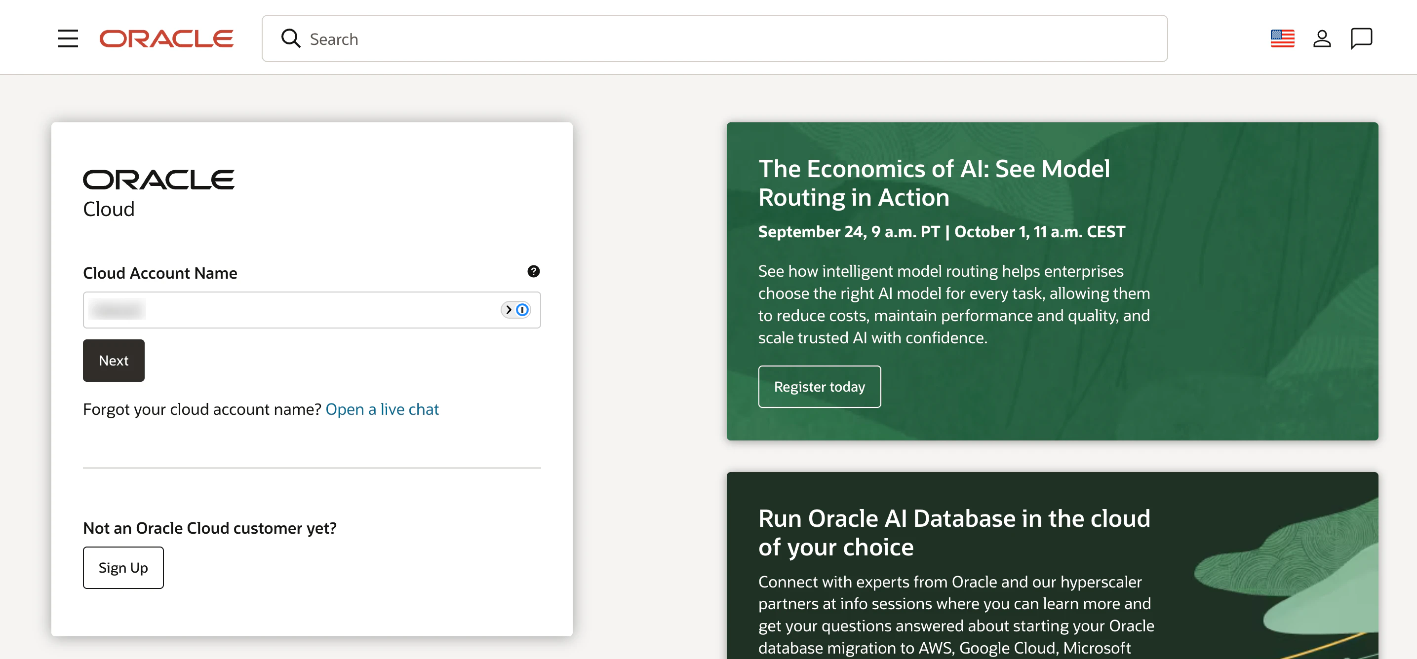Open the chat bubble icon in header

1361,38
